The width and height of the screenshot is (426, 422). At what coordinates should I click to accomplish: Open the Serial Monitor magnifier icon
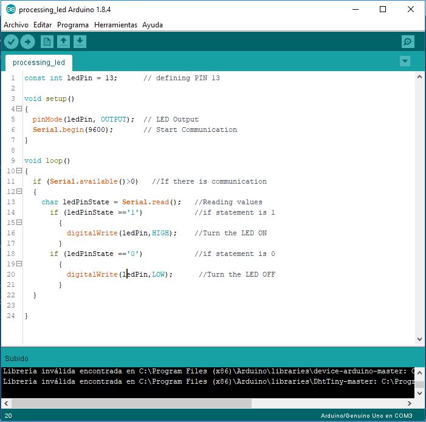tap(408, 42)
